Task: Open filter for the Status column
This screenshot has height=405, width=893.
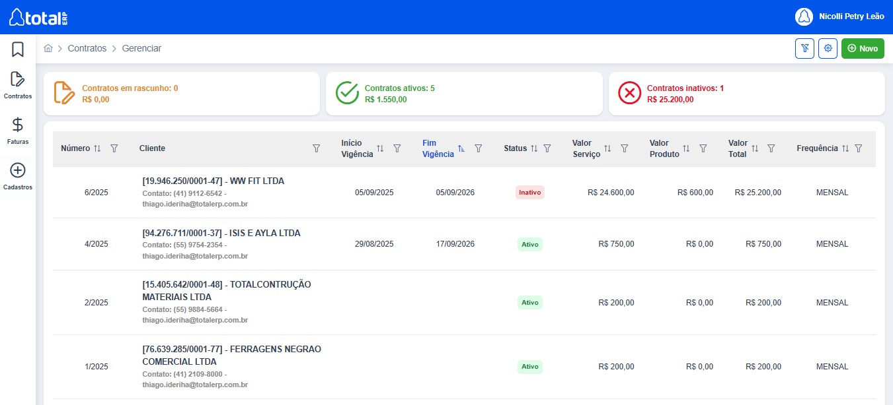Action: [547, 149]
